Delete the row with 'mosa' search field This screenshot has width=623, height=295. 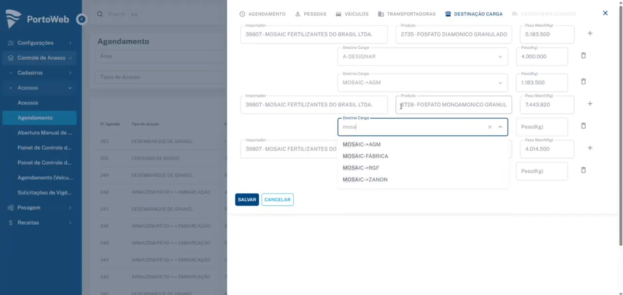point(583,126)
